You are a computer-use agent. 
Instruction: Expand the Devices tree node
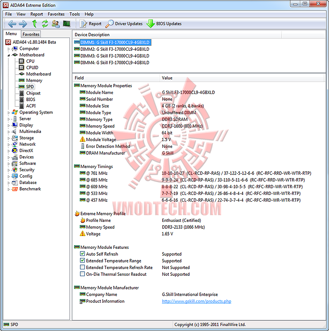coord(9,157)
